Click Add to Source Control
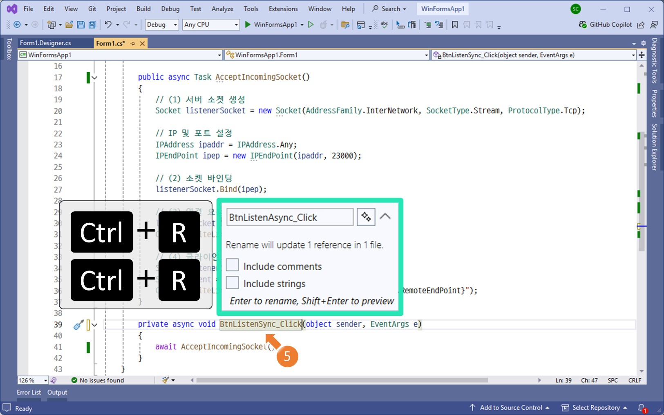Image resolution: width=664 pixels, height=415 pixels. [509, 408]
